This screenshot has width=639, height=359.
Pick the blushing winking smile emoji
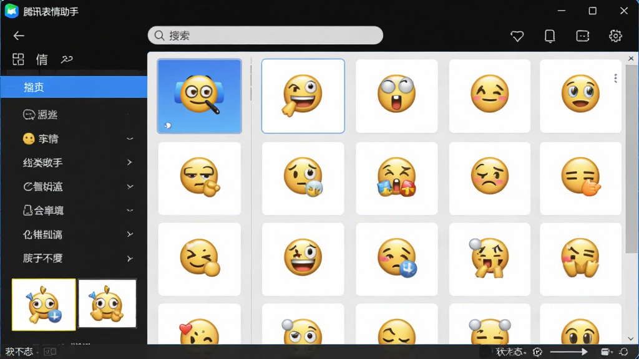tap(489, 96)
